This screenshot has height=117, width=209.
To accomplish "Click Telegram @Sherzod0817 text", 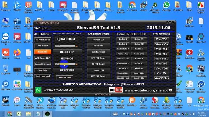I will click(x=124, y=84).
